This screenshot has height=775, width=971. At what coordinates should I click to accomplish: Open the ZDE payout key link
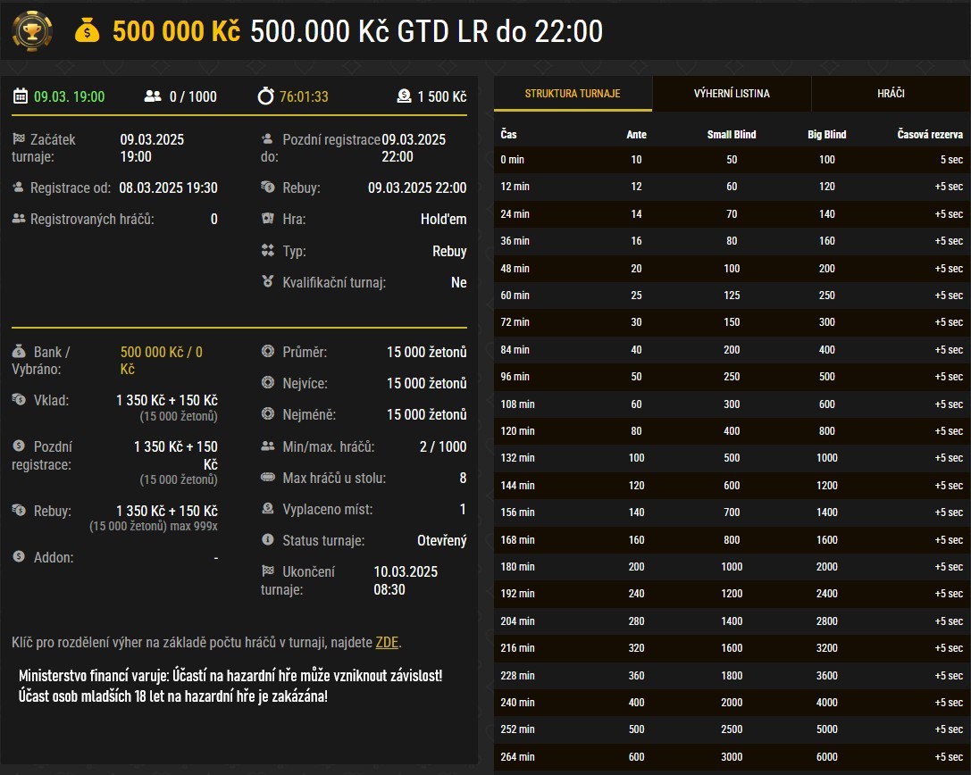point(387,643)
